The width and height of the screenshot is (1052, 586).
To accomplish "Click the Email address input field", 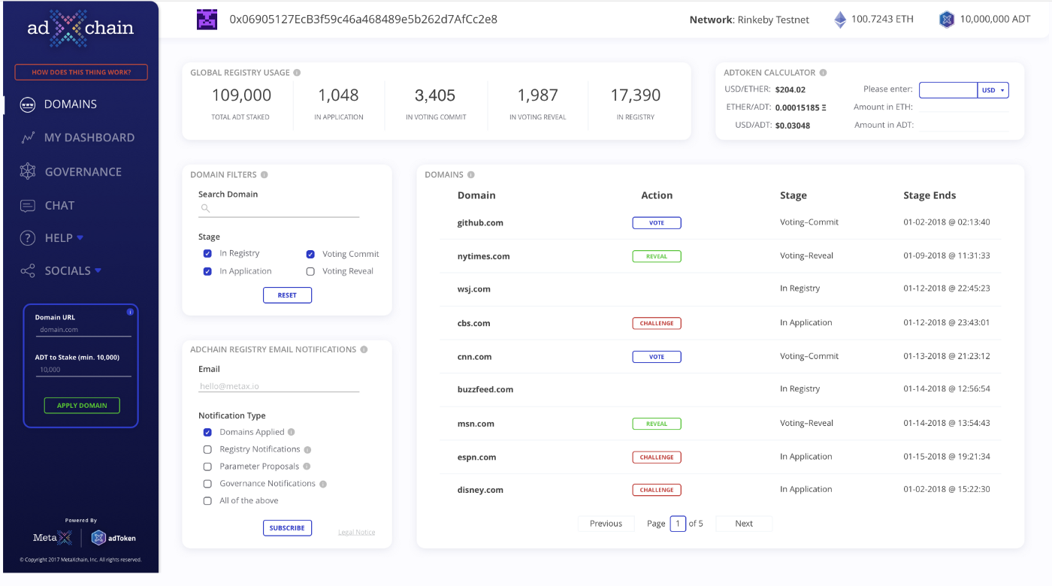I will point(279,386).
